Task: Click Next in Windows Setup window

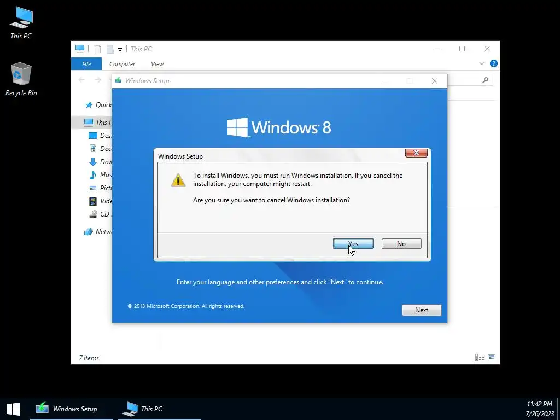Action: pyautogui.click(x=422, y=310)
